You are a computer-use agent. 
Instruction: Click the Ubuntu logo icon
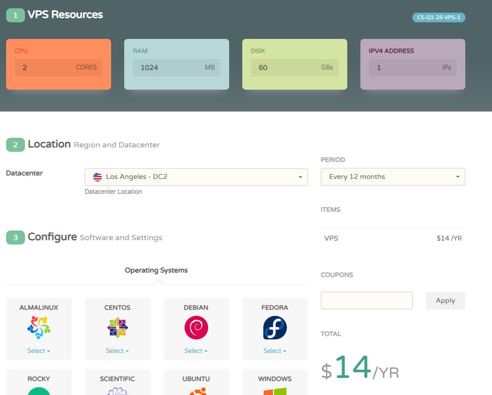pyautogui.click(x=196, y=391)
